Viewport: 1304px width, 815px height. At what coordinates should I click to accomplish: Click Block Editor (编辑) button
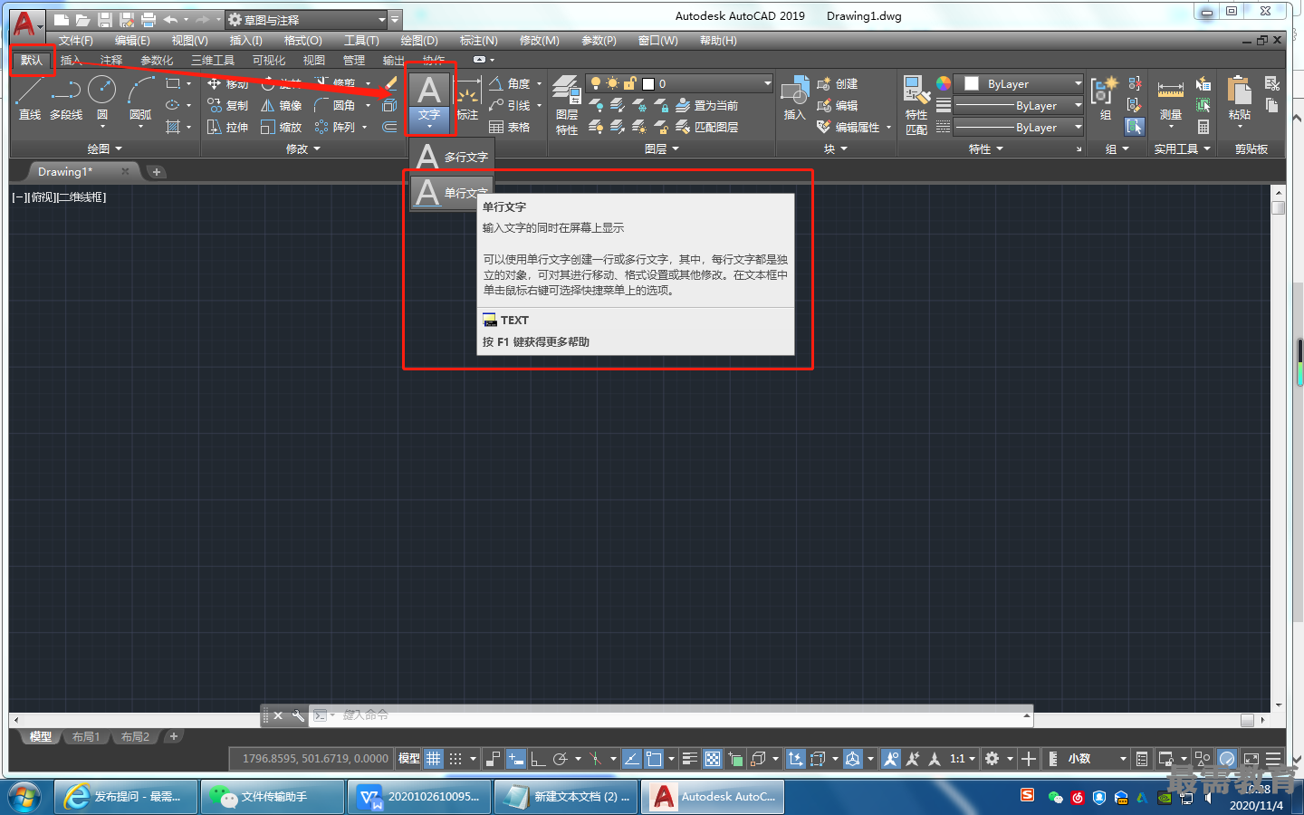[837, 105]
